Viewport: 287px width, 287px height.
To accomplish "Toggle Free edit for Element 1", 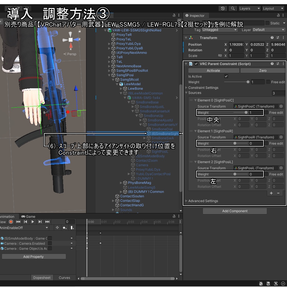I will 266,143.
